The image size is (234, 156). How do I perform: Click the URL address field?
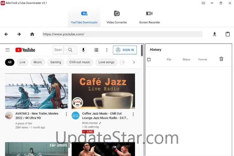pos(122,34)
